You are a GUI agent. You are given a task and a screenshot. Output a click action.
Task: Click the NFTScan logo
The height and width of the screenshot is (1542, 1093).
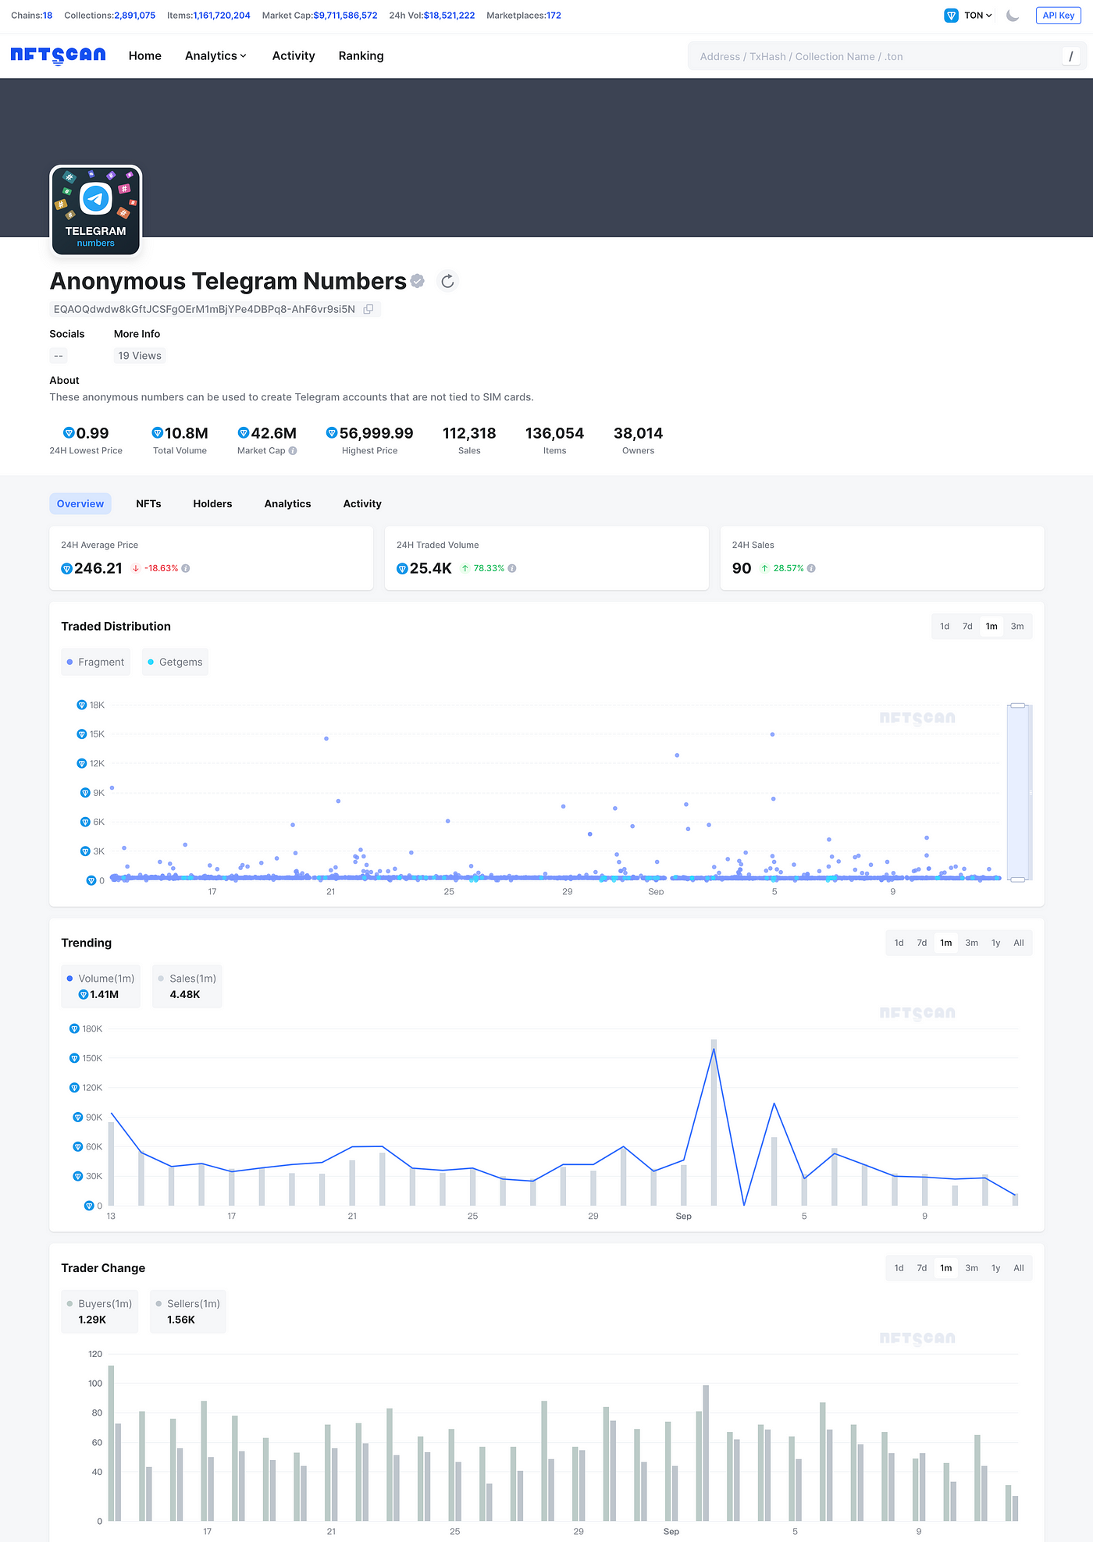[x=58, y=55]
